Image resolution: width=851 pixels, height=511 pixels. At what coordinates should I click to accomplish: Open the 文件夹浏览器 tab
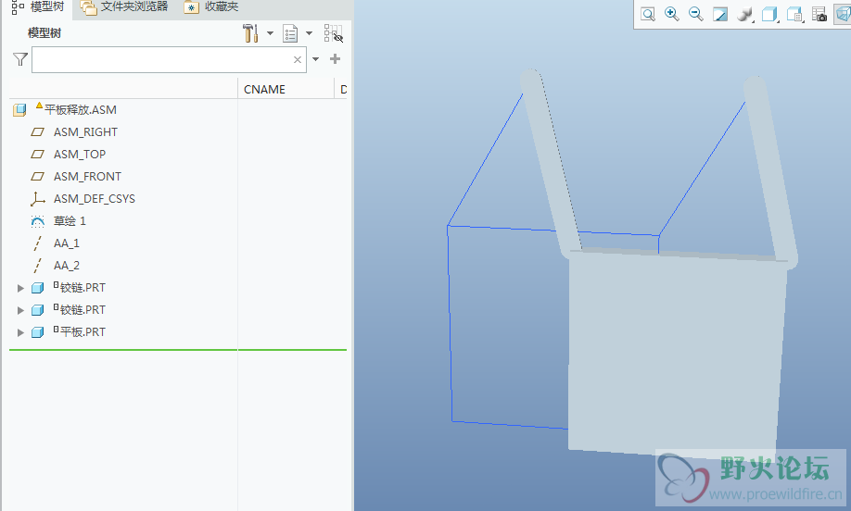point(124,7)
